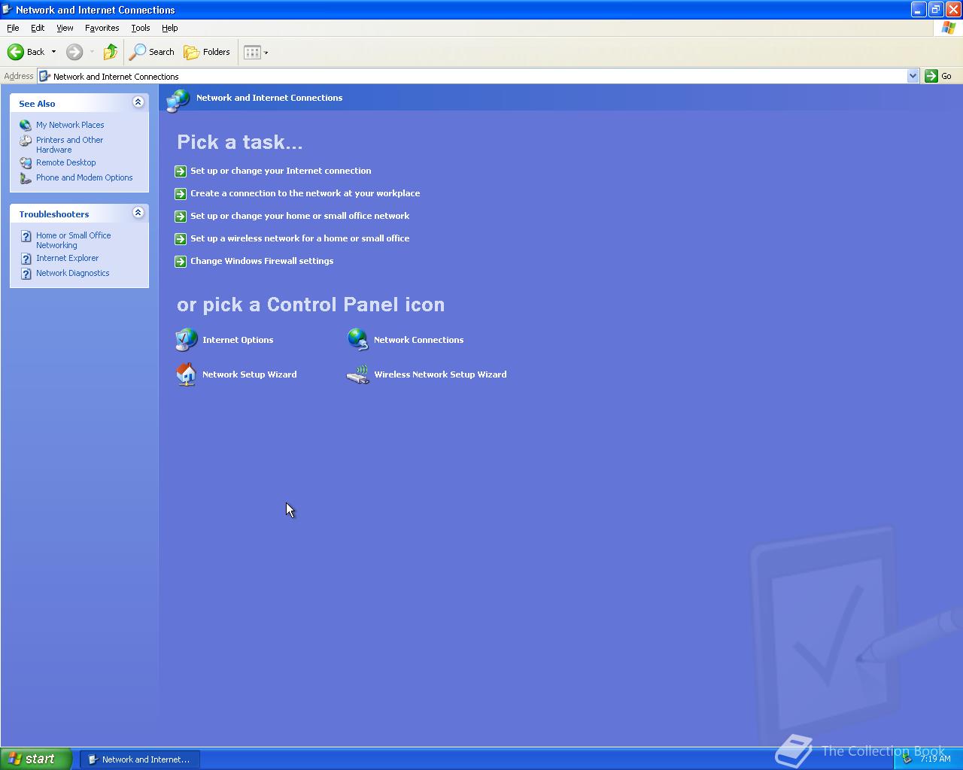The image size is (963, 770).
Task: Select Create a connection to workplace network
Action: [x=305, y=193]
